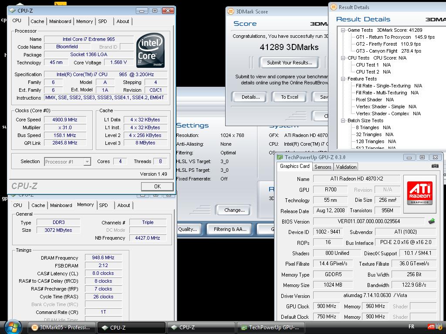This screenshot has height=334, width=446.
Task: Click the Name field Intel Core i7 Extreme 965
Action: [x=89, y=39]
